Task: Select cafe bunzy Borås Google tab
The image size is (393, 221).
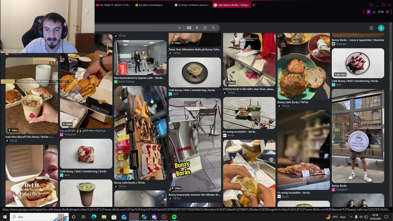Action: (x=232, y=5)
